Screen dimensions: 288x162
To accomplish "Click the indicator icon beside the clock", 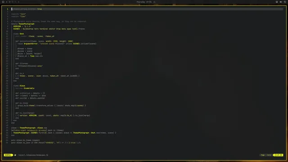I will (154, 2).
